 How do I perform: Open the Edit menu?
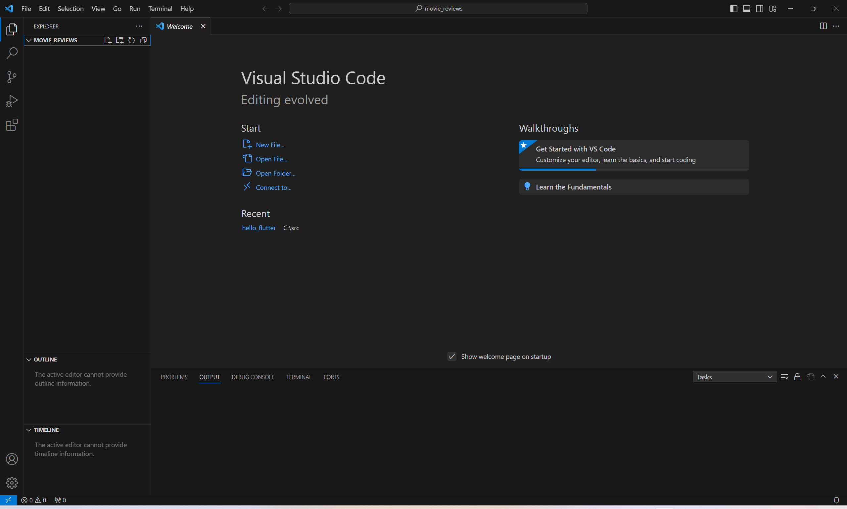pos(44,9)
